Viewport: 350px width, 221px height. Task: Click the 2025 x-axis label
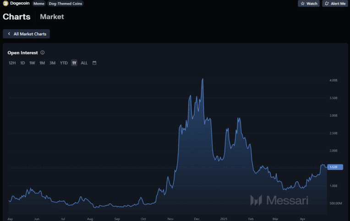tap(224, 219)
